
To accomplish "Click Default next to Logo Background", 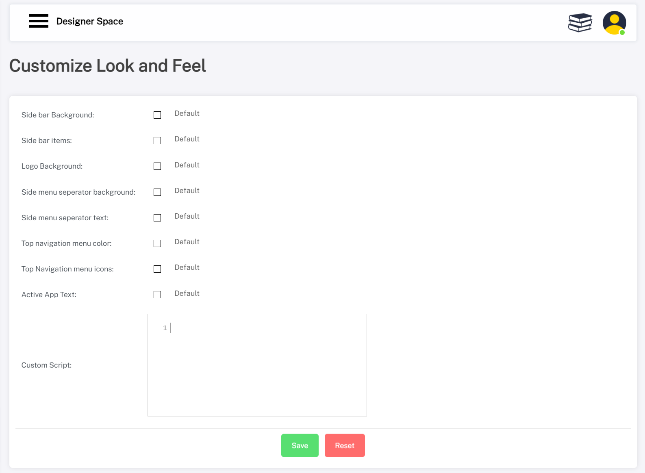I will click(187, 165).
